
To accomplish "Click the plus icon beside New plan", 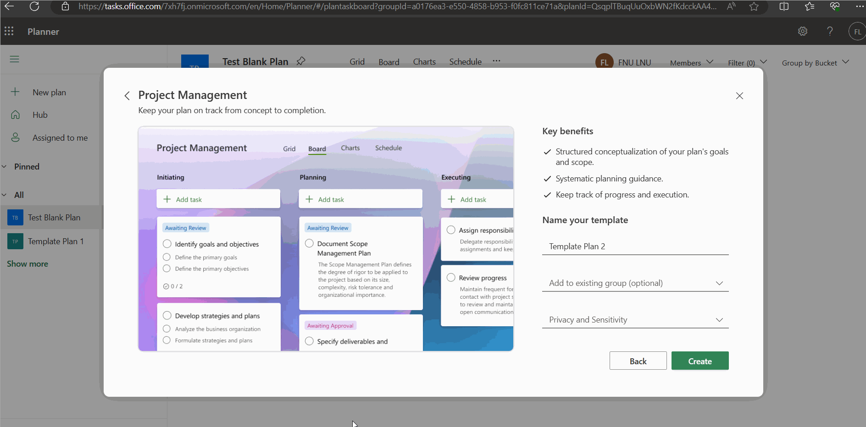I will [15, 92].
